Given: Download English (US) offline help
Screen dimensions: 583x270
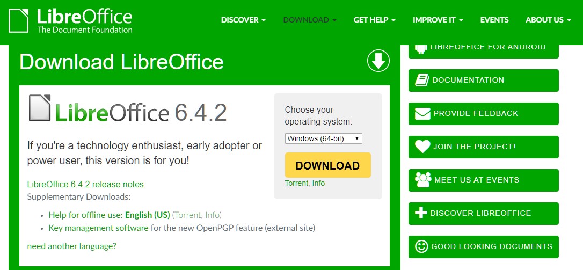Looking at the screenshot, I should [x=147, y=215].
